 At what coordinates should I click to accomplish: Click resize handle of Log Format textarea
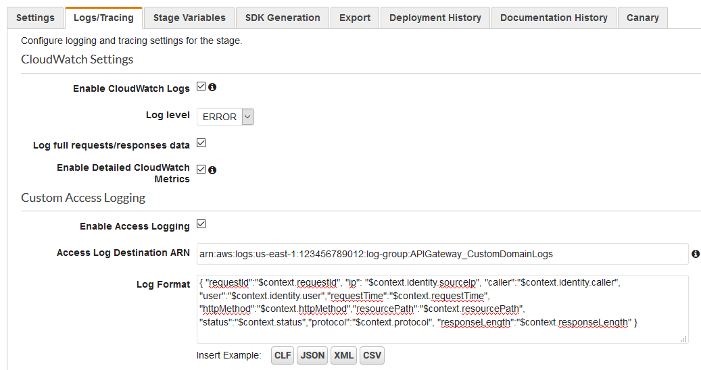pos(683,339)
